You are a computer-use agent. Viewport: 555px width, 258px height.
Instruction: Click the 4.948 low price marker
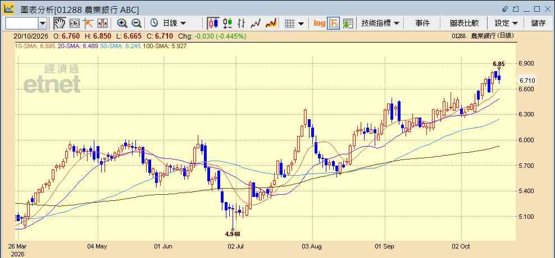click(233, 234)
